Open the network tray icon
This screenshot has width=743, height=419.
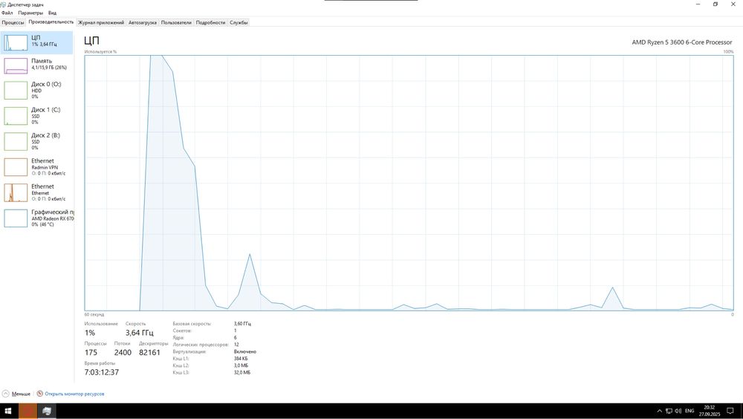669,411
